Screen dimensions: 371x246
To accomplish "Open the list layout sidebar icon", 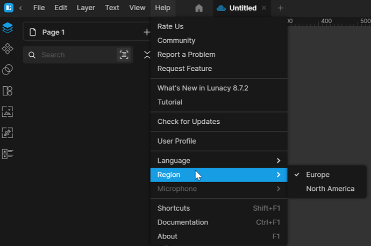I will coord(8,154).
